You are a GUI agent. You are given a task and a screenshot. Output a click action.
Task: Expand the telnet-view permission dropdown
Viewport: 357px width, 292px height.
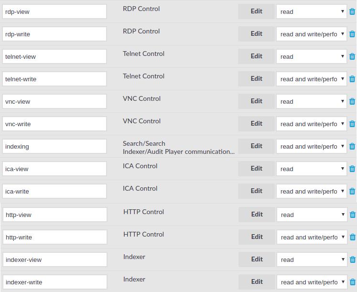(x=311, y=56)
